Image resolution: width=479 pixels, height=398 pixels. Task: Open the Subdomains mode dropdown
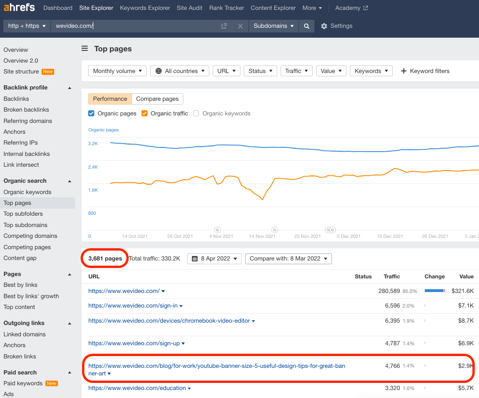[274, 26]
